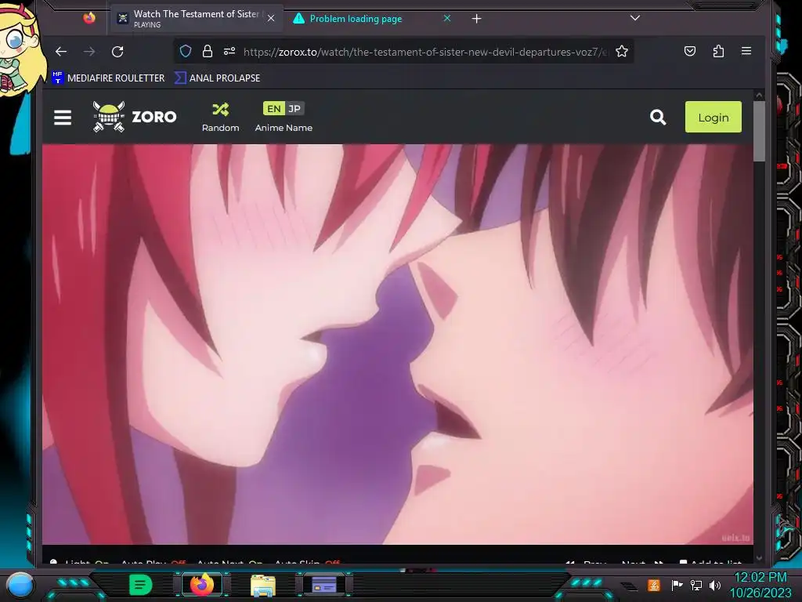802x602 pixels.
Task: Click scrollbar down arrow
Action: [x=759, y=557]
